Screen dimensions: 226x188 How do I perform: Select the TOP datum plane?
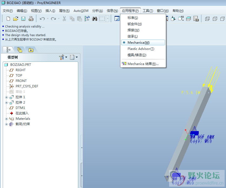point(19,76)
